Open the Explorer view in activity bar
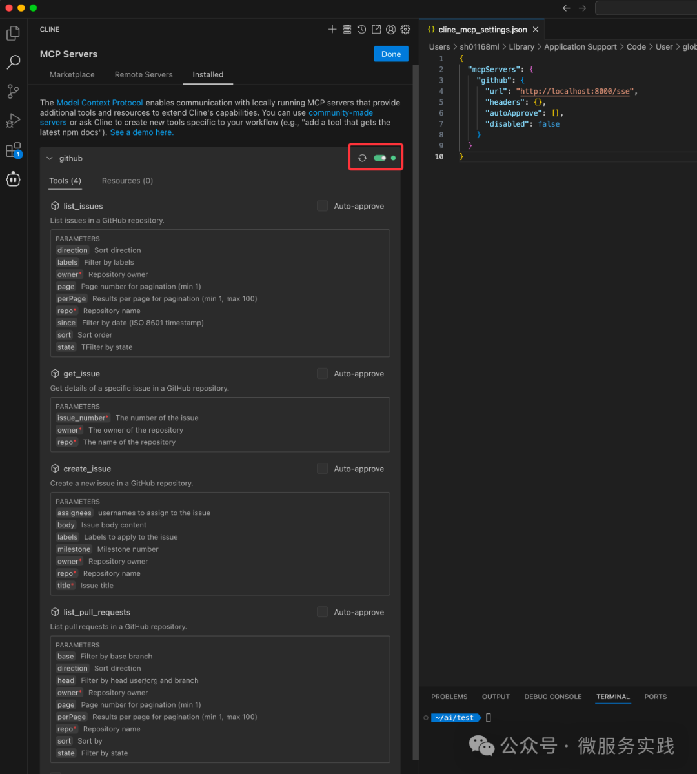Image resolution: width=697 pixels, height=774 pixels. tap(14, 33)
